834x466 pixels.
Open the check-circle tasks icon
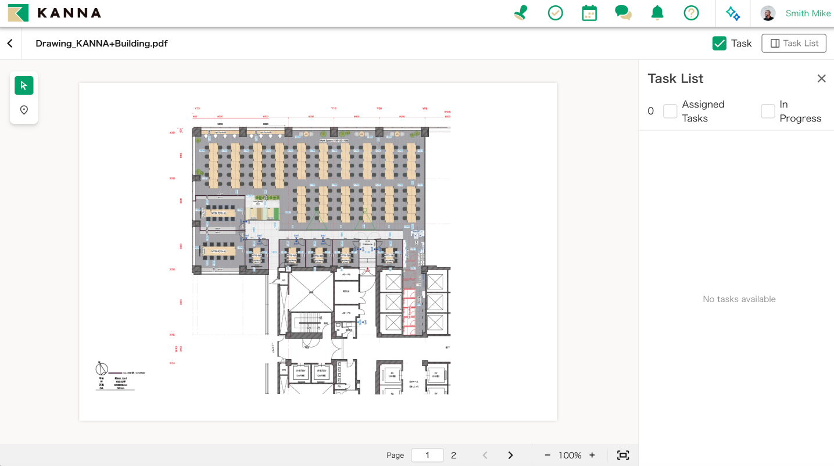tap(556, 13)
